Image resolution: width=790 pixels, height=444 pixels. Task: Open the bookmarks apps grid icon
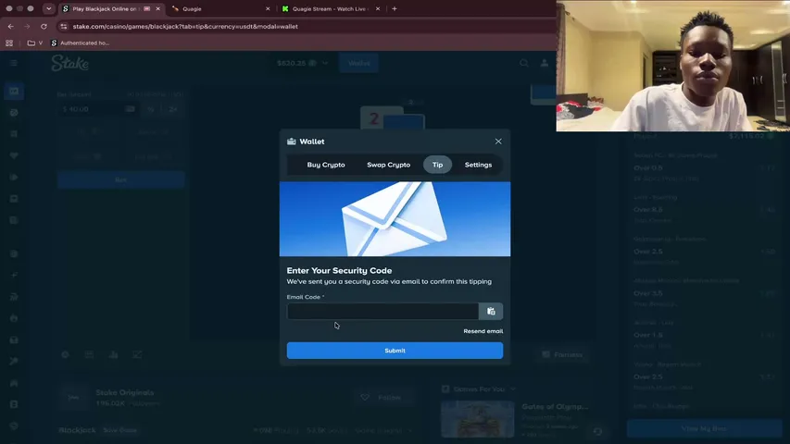(x=9, y=43)
